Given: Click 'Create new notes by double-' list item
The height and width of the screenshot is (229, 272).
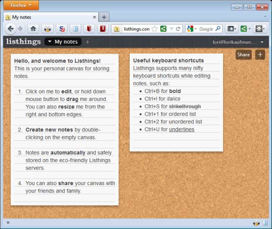Looking at the screenshot, I should (63, 130).
